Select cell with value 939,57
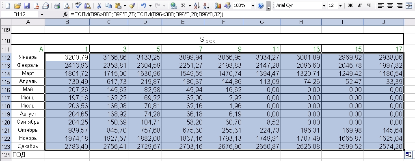Screen dimensions: 415x161 coord(67,130)
